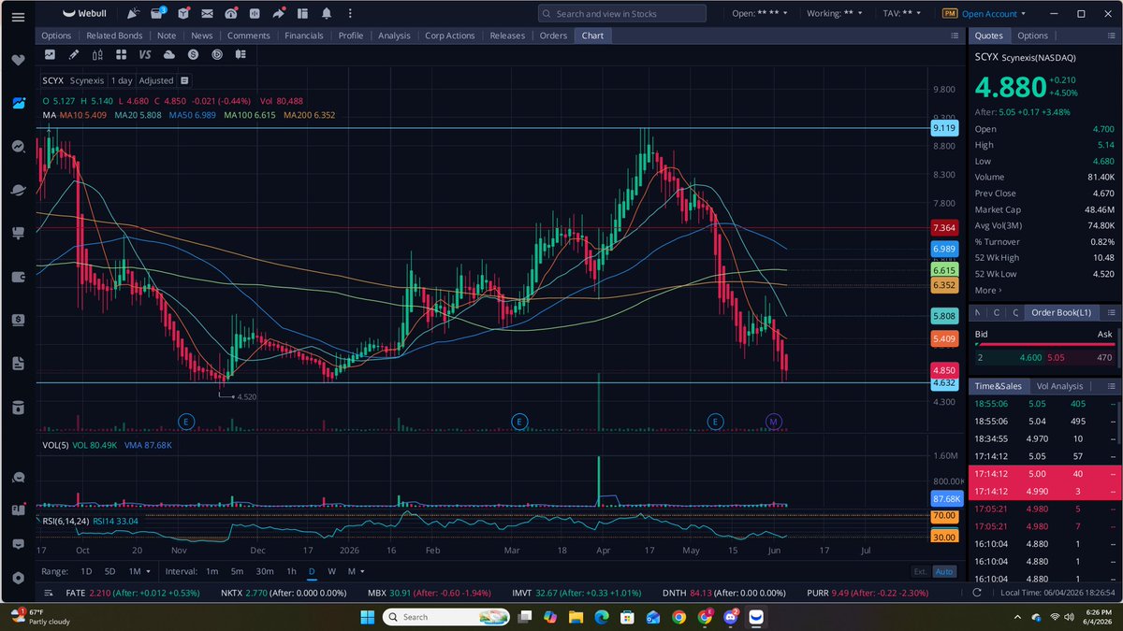Screen dimensions: 1123x631
Task: Open the planet explore icon in the sidebar
Action: [18, 190]
